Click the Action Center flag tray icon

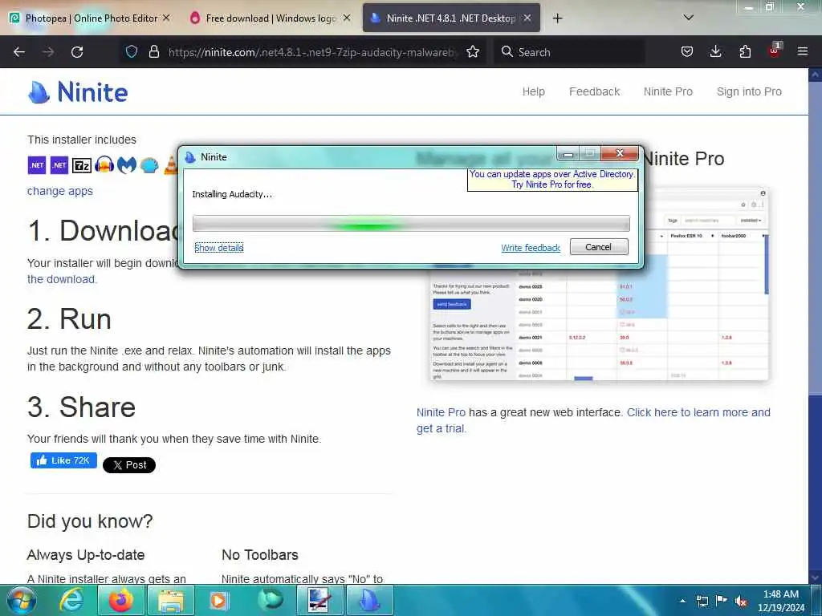click(x=722, y=600)
